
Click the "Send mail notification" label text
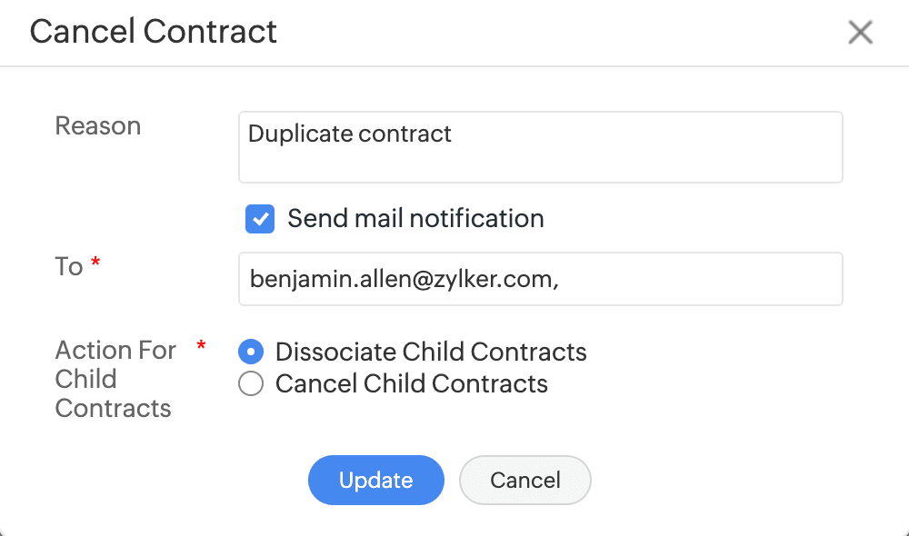tap(415, 219)
